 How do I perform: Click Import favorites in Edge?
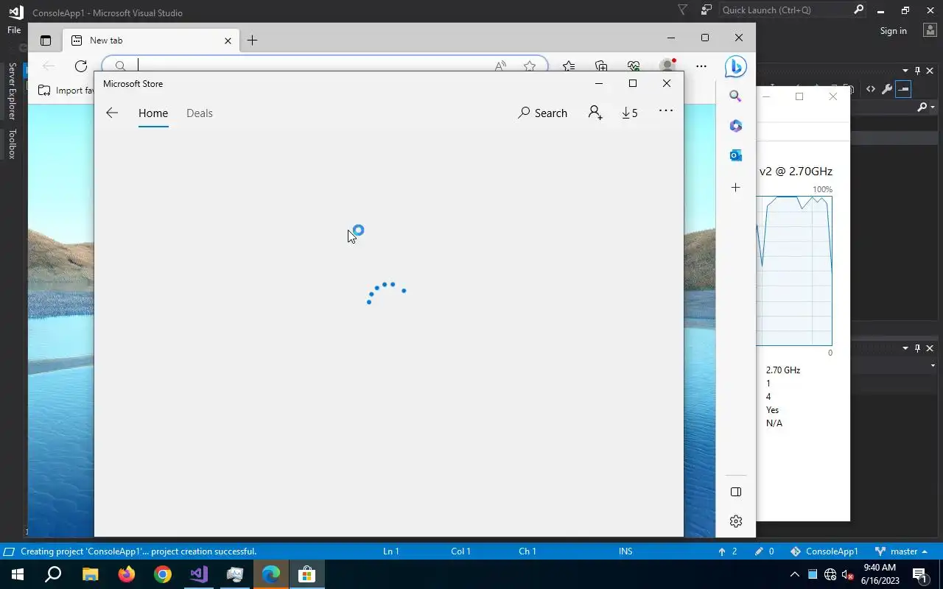point(66,91)
